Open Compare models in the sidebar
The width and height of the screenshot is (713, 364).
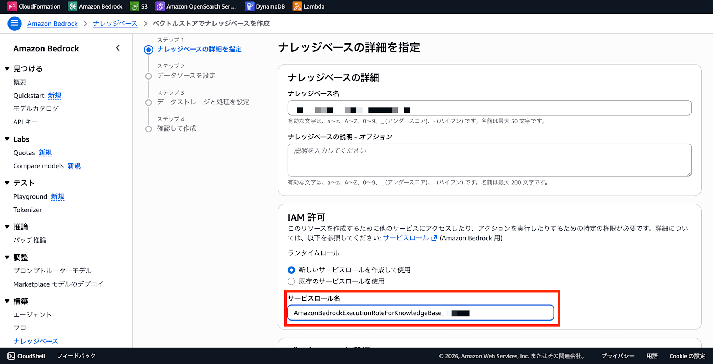[x=39, y=166]
